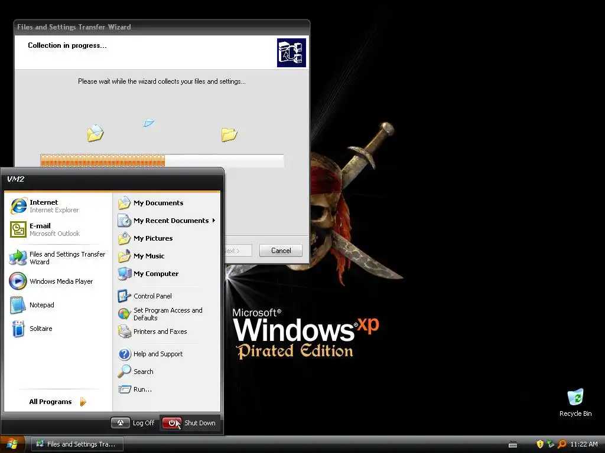Click the Shut Down text label
Viewport: 605px width, 453px height.
[200, 423]
